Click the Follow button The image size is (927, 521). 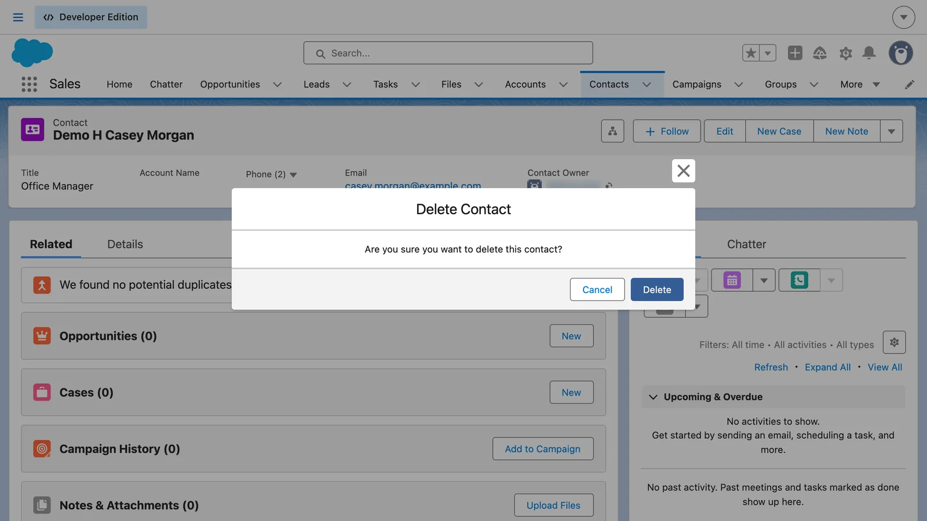pos(667,131)
